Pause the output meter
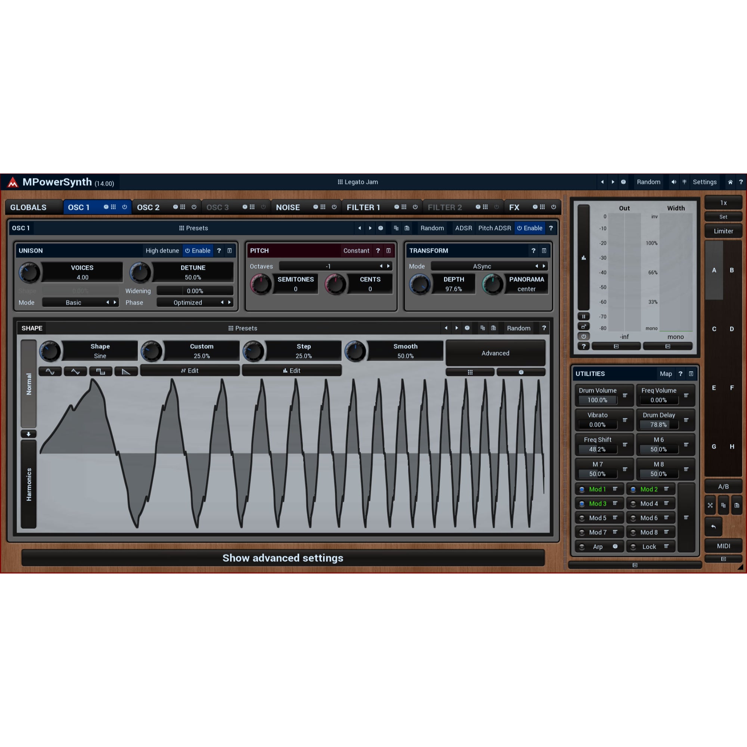Screen dimensions: 747x747 (x=583, y=316)
